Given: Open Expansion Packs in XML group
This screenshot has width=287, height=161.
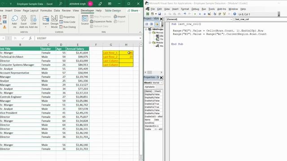Looking at the screenshot, I should (101, 21).
